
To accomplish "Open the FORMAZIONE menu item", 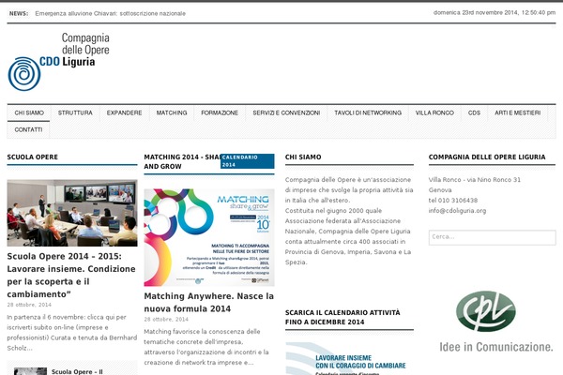I will [x=220, y=113].
